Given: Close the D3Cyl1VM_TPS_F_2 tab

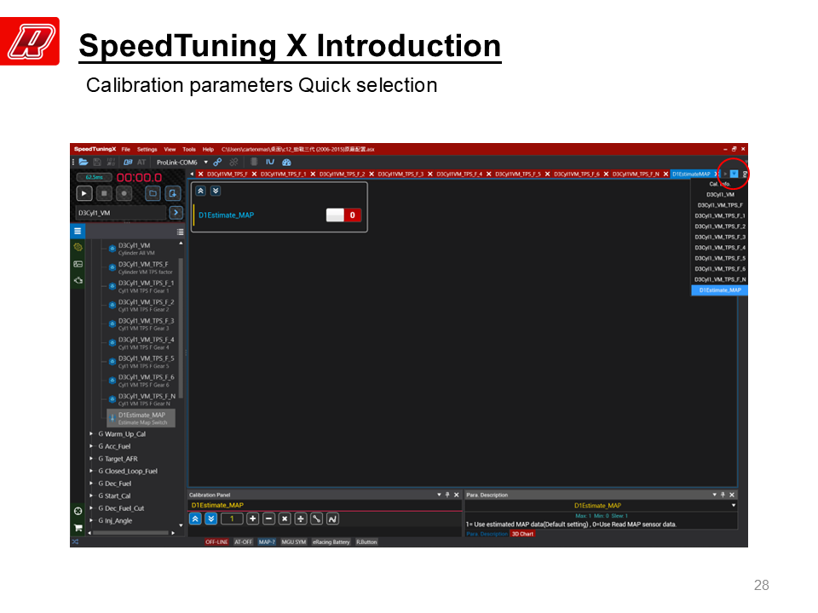Looking at the screenshot, I should point(372,174).
